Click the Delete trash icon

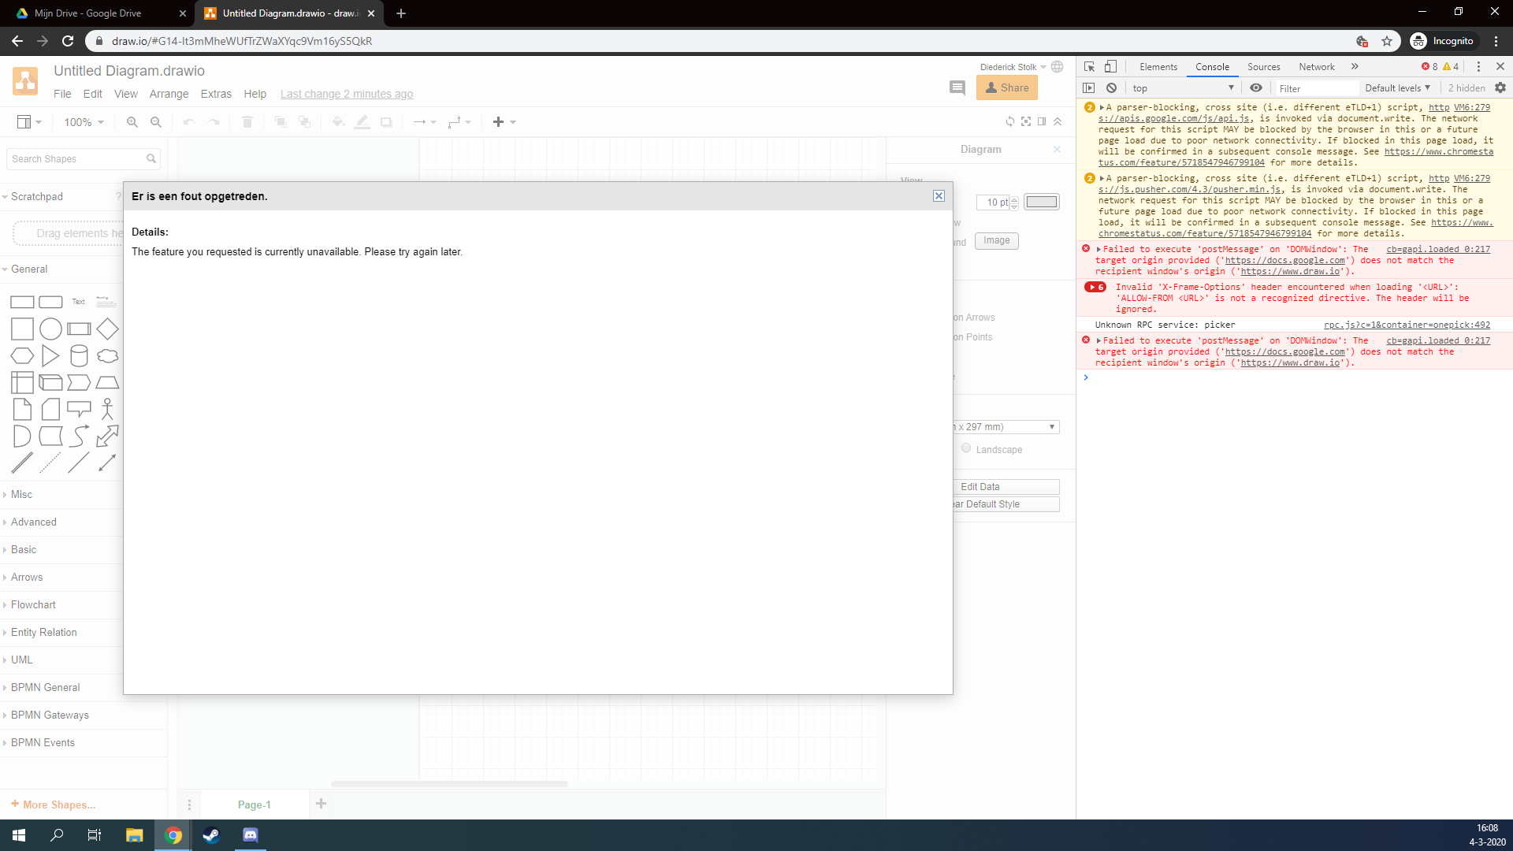click(247, 122)
